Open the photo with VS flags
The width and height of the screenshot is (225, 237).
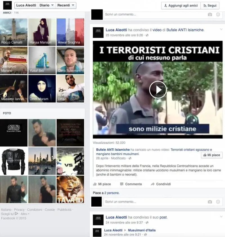[70, 161]
